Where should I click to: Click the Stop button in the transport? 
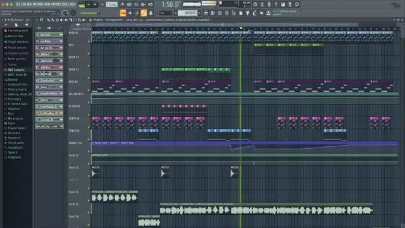click(x=95, y=4)
